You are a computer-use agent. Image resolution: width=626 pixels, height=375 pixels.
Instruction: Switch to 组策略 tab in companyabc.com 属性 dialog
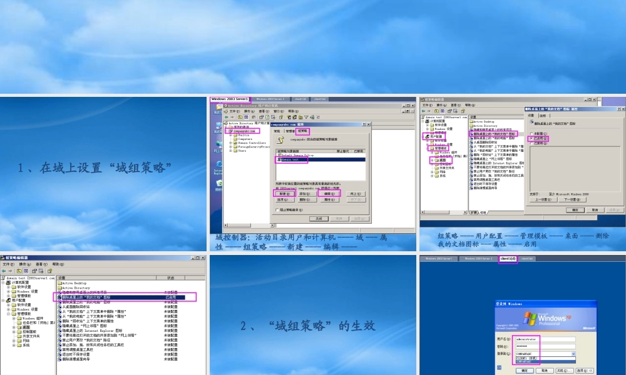pos(302,131)
